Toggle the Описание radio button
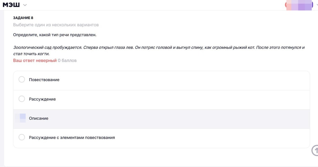 pyautogui.click(x=22, y=118)
